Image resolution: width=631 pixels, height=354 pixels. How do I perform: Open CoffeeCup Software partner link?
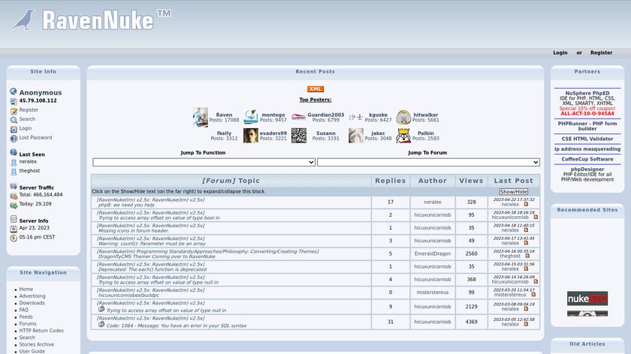(x=587, y=159)
